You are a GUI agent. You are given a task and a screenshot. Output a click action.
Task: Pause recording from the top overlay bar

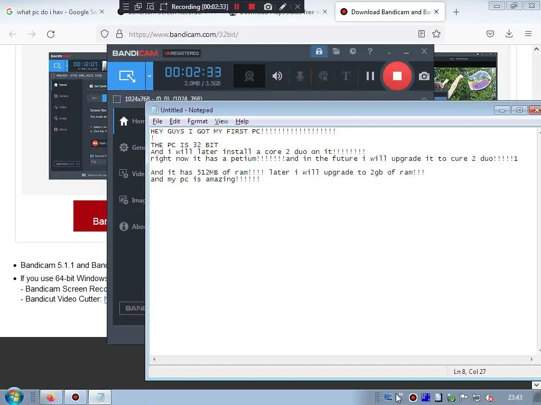[237, 6]
